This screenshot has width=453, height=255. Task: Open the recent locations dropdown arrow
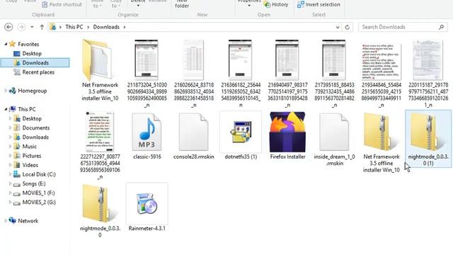click(x=32, y=27)
